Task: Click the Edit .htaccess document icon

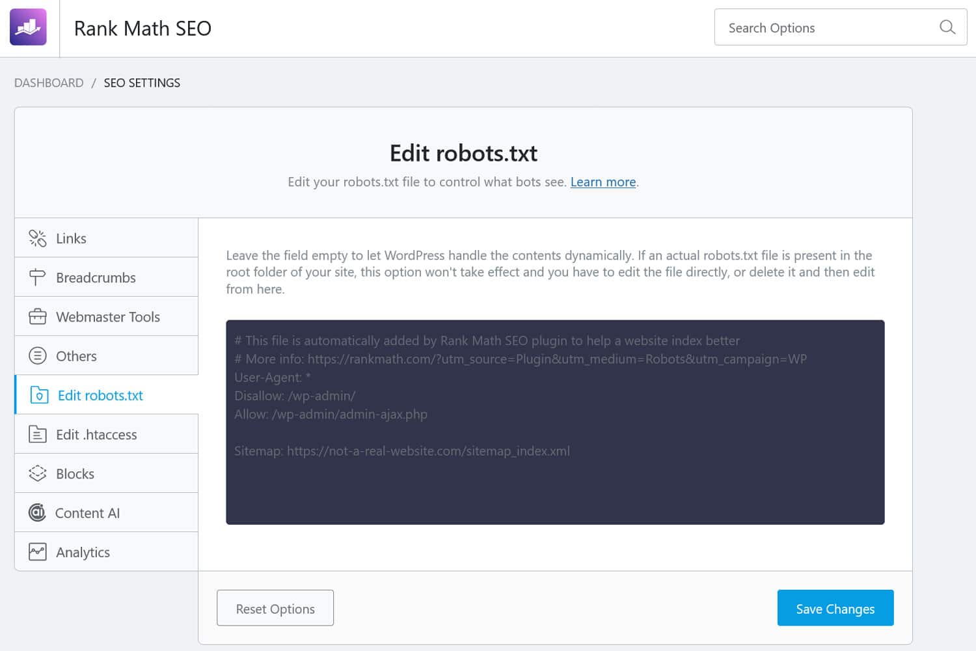Action: pos(38,434)
